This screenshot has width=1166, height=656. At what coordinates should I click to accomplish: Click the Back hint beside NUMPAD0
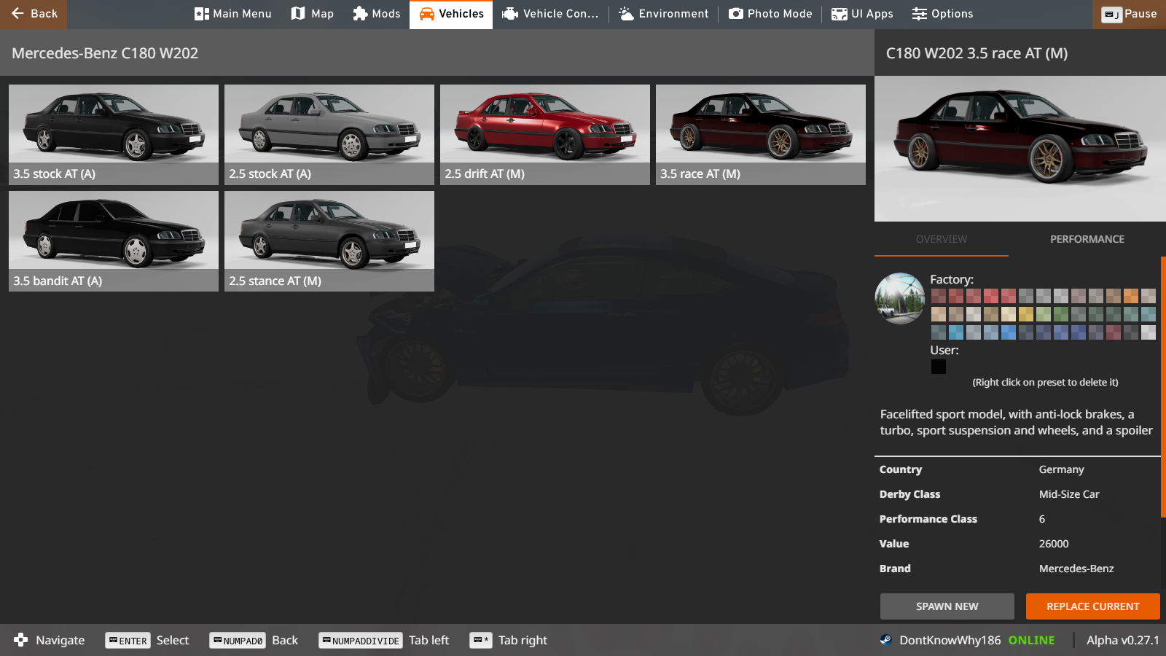[285, 641]
